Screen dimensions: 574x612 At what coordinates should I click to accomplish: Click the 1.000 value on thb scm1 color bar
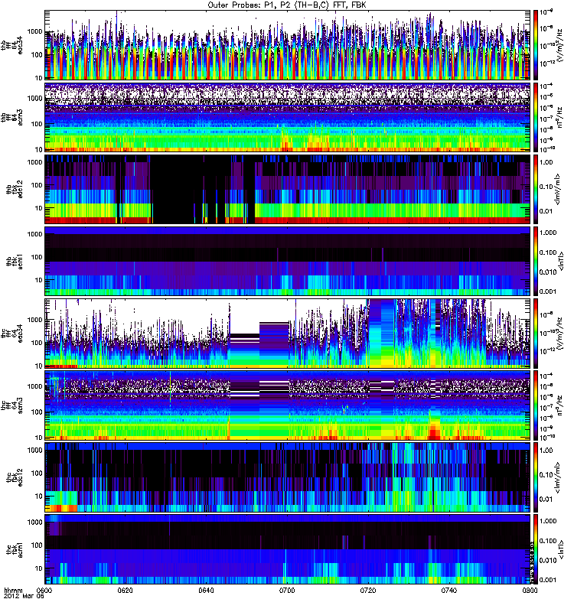548,233
